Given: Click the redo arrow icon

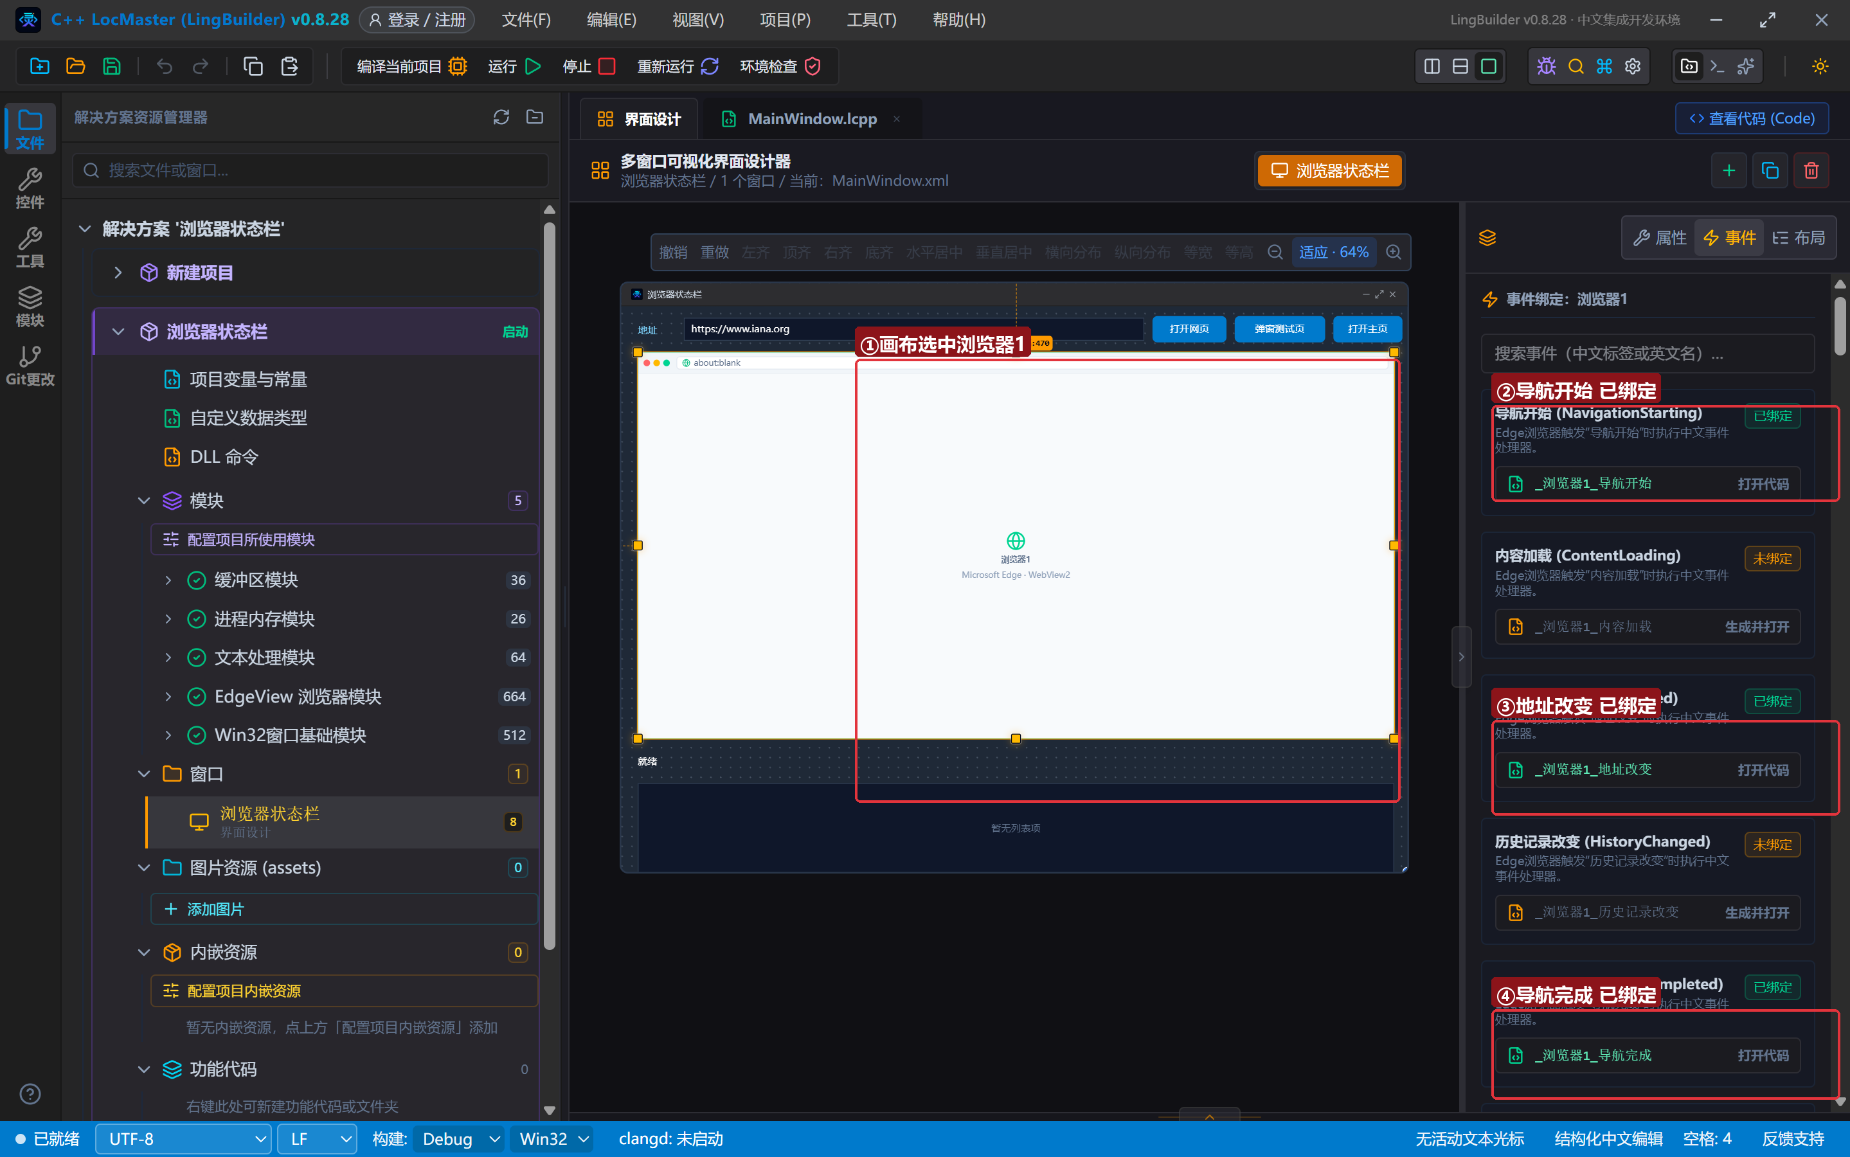Looking at the screenshot, I should [201, 67].
